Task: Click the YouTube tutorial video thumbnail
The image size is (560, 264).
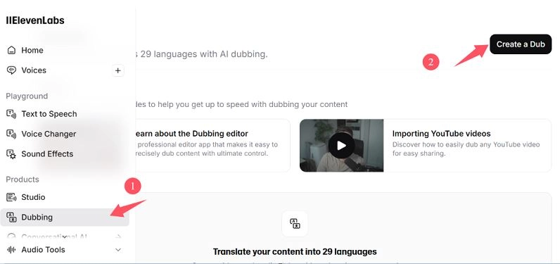Action: pos(341,146)
